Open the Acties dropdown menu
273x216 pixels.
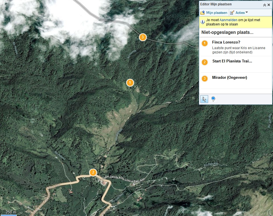(x=239, y=13)
